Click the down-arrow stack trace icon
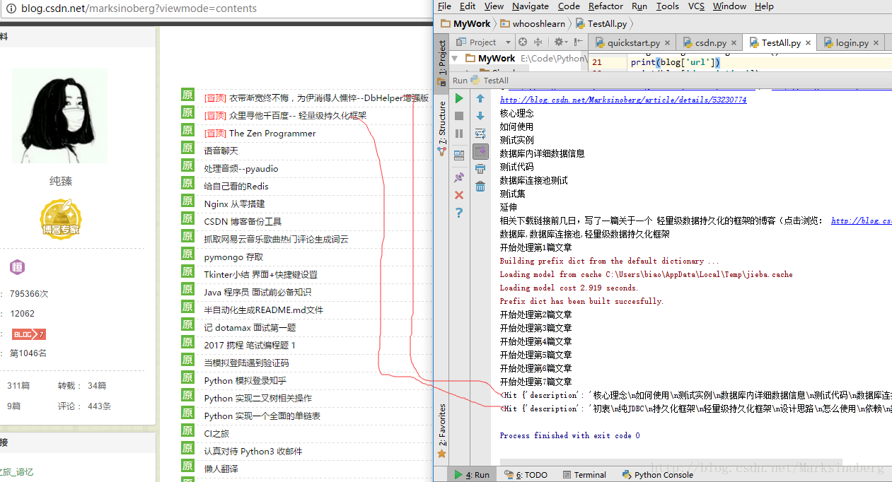Image resolution: width=892 pixels, height=482 pixels. (x=480, y=116)
